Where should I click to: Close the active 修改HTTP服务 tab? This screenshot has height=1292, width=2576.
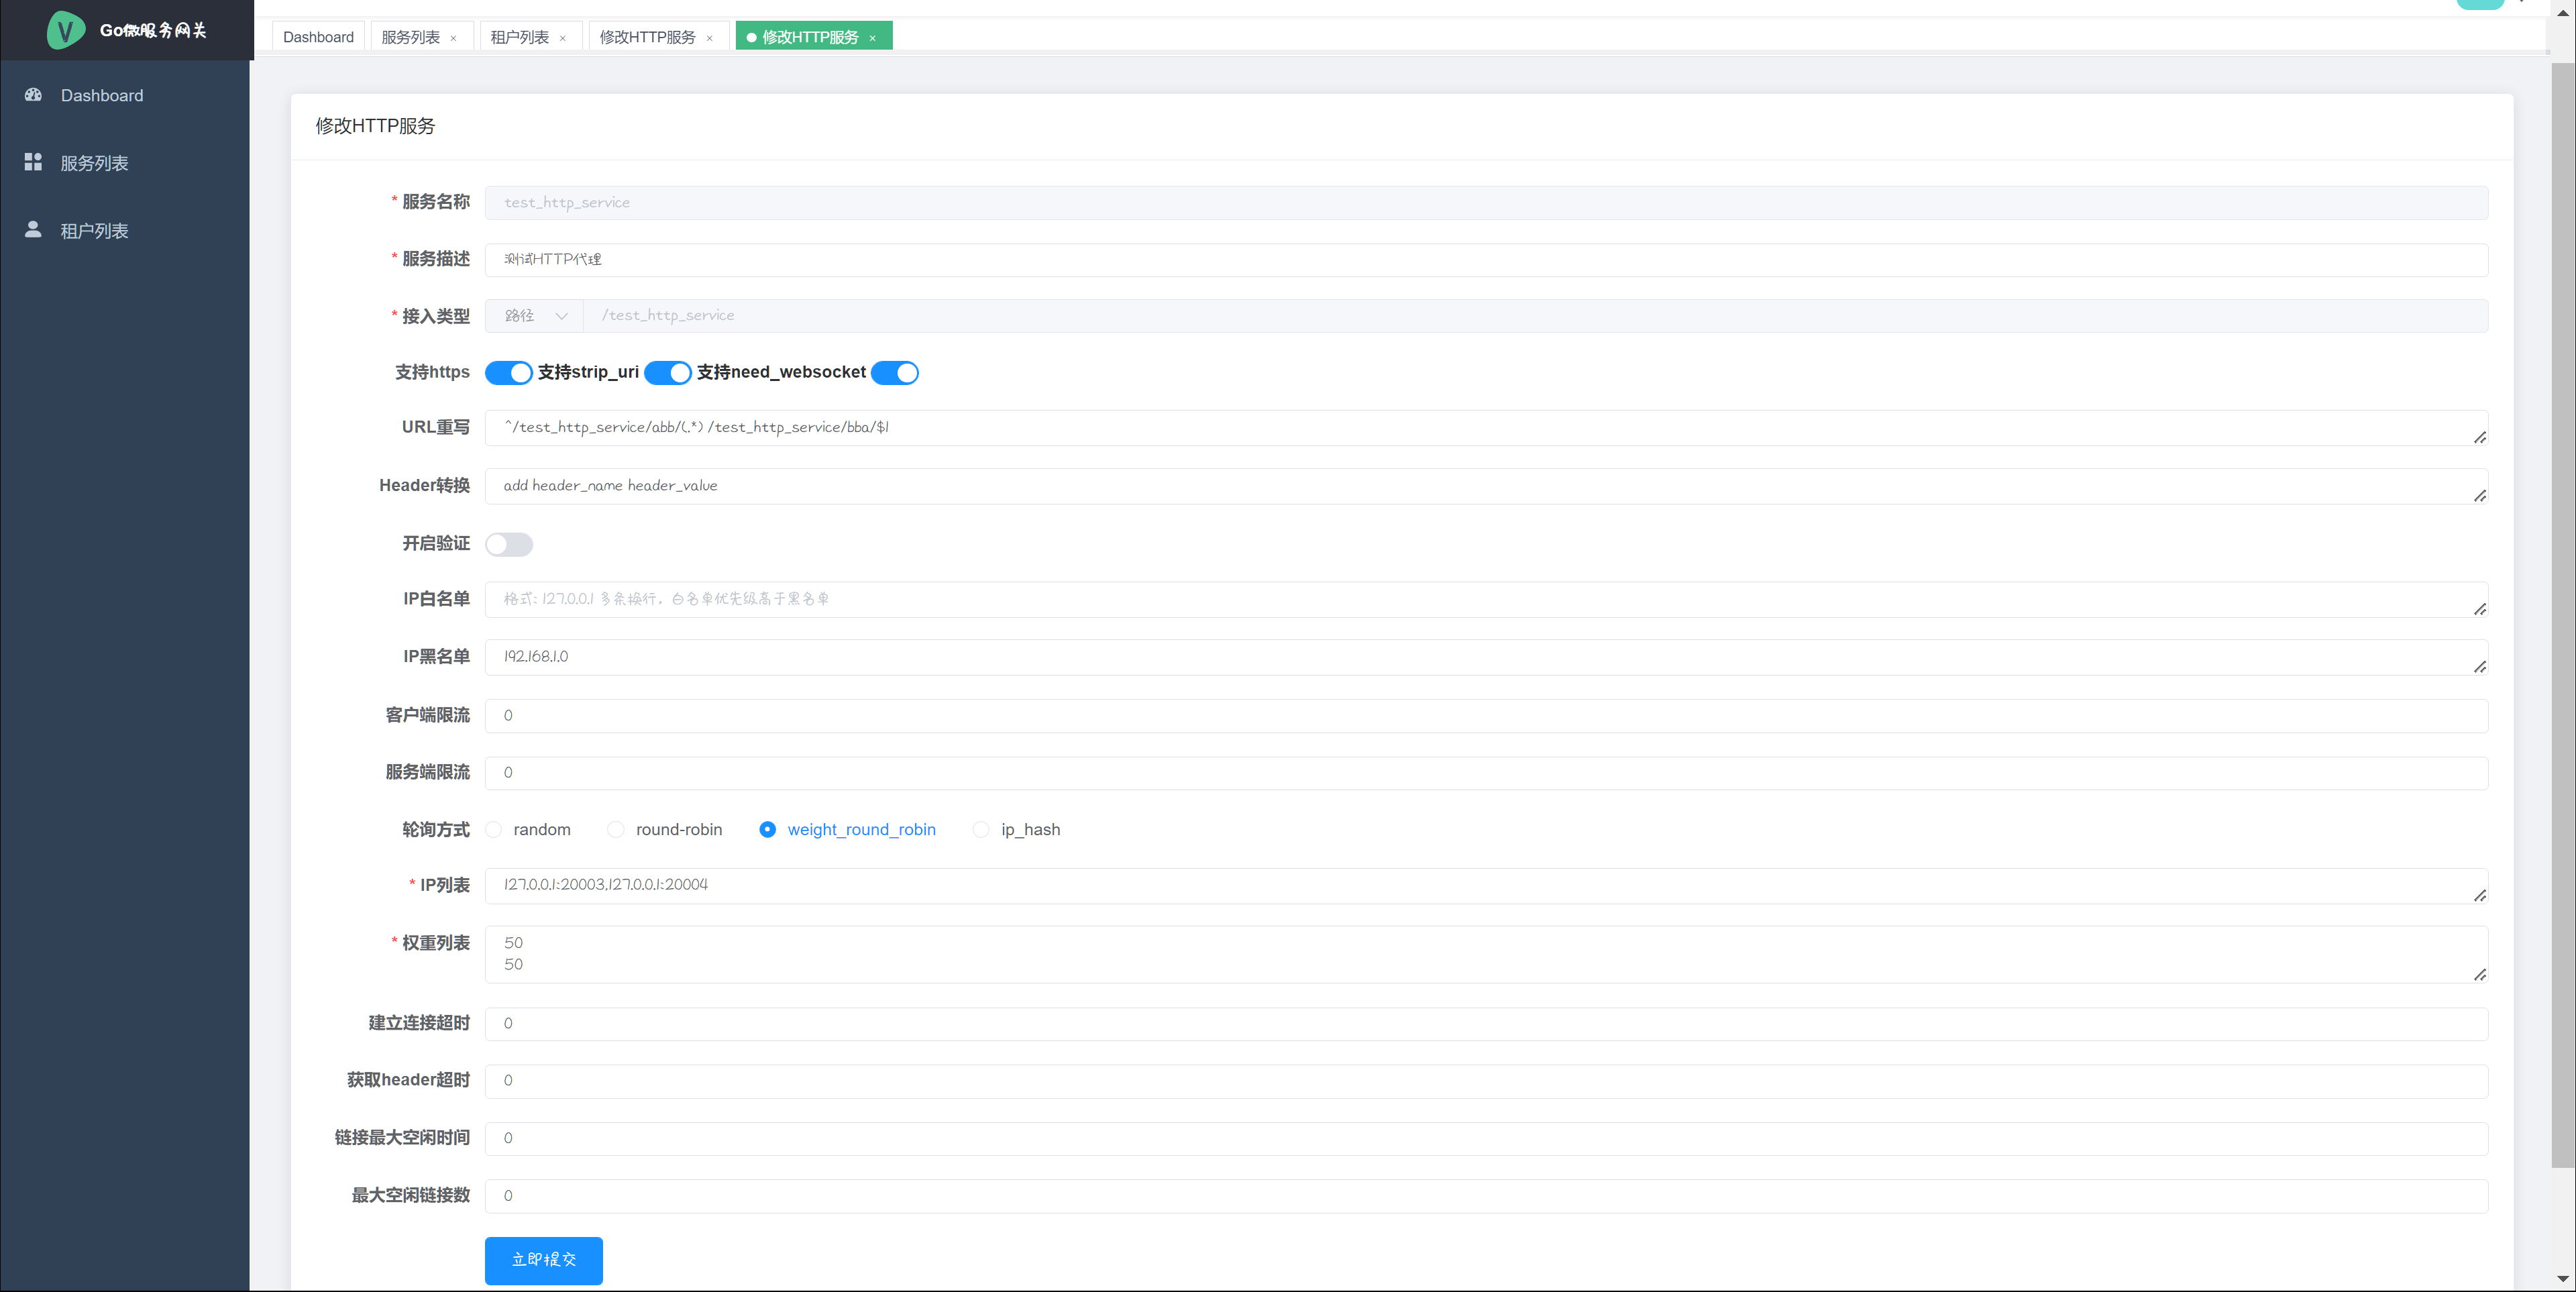872,38
